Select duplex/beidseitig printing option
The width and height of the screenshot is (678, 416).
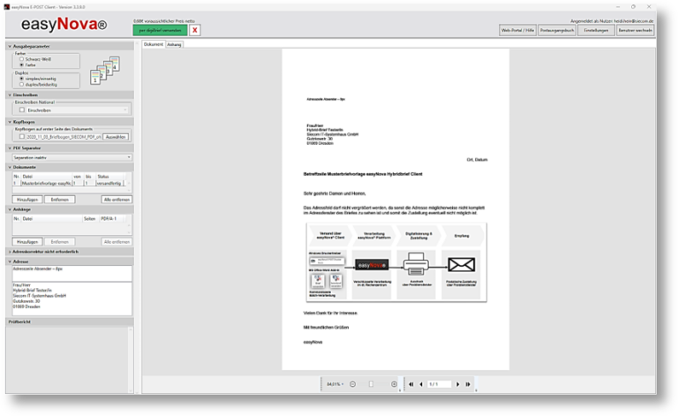pyautogui.click(x=22, y=84)
